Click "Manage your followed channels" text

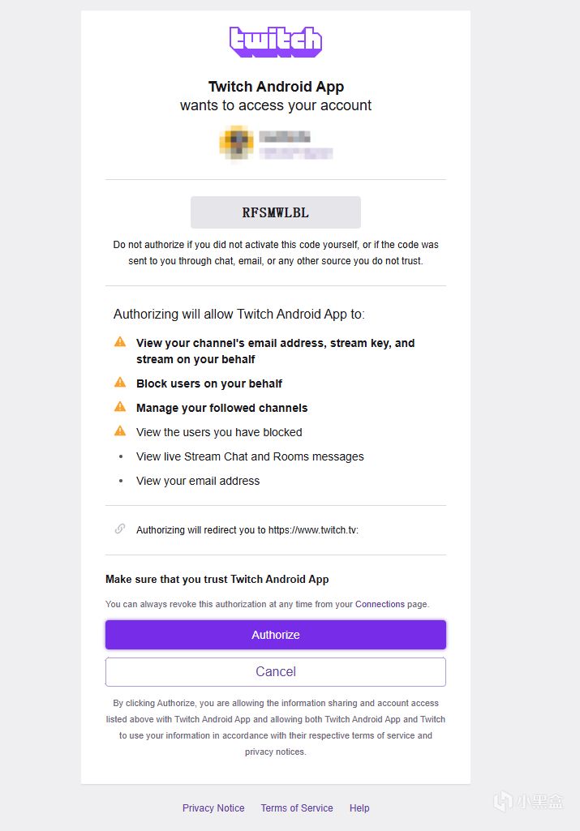tap(222, 408)
